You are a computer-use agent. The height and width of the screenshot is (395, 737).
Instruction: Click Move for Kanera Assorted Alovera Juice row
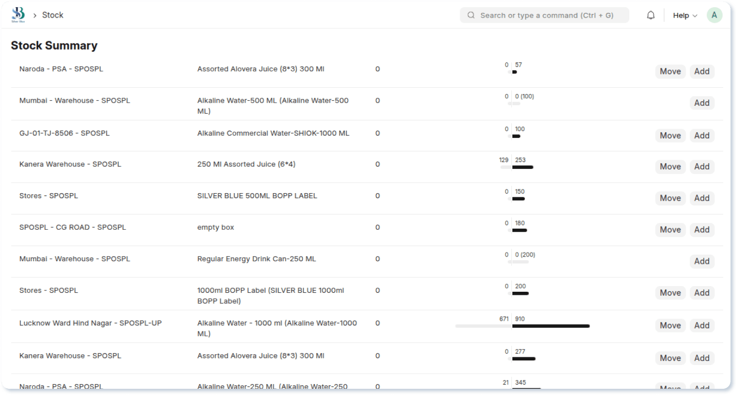click(670, 358)
